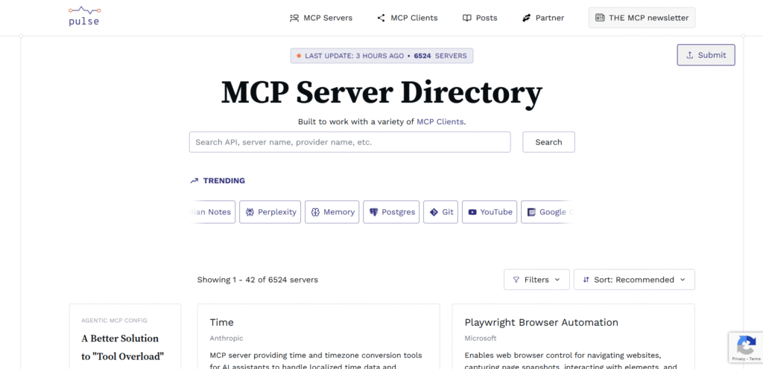Open the Playwright Browser Automation card

[542, 322]
